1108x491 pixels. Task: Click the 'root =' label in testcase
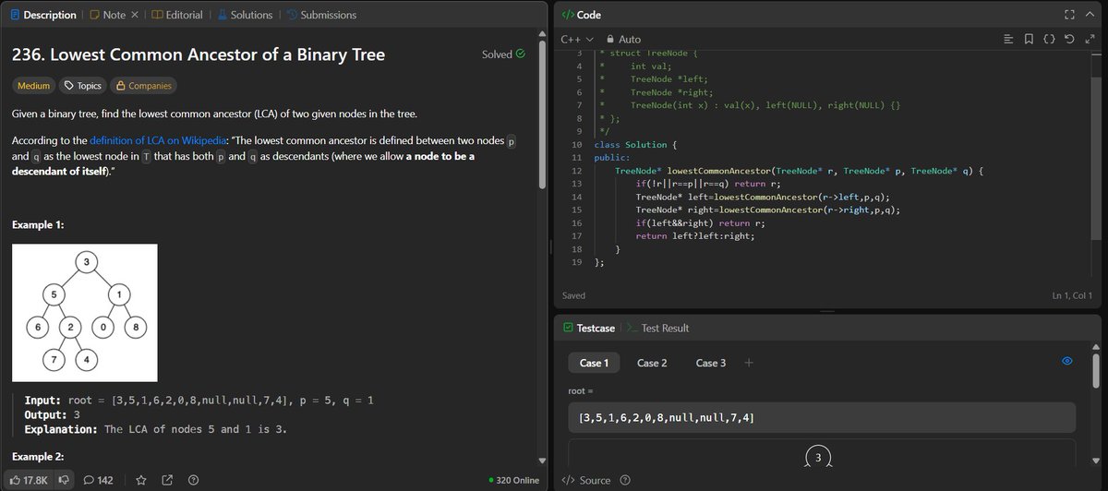[583, 391]
